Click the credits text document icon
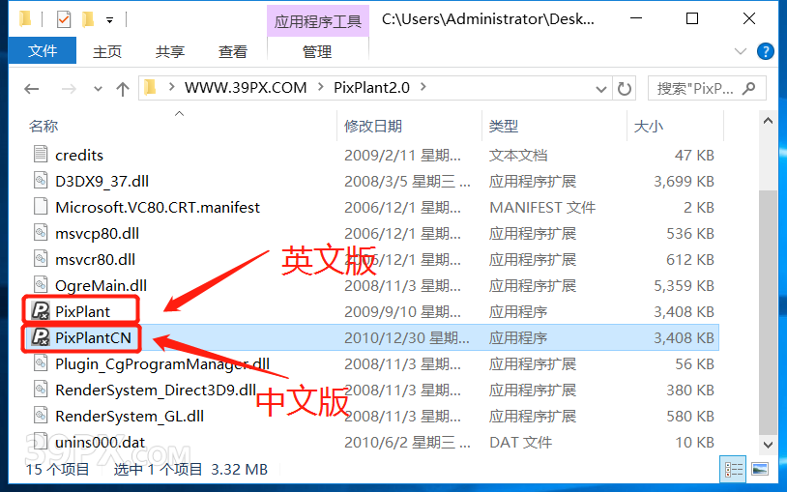The image size is (787, 492). point(41,154)
